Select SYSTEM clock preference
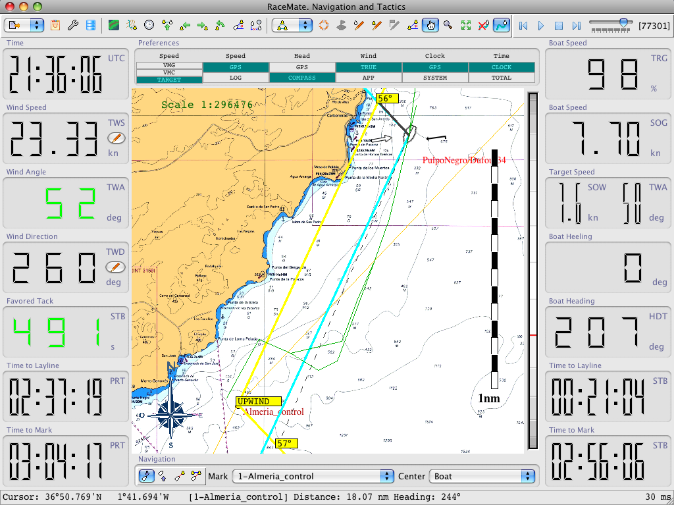This screenshot has width=674, height=505. [435, 78]
